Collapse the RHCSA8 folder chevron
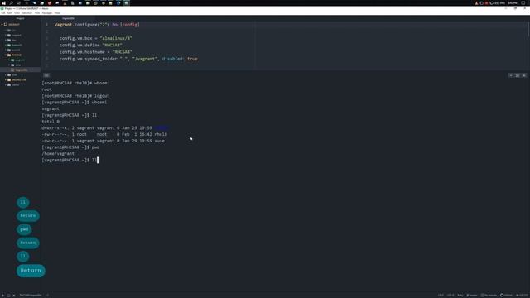This screenshot has height=298, width=530. pyautogui.click(x=6, y=55)
